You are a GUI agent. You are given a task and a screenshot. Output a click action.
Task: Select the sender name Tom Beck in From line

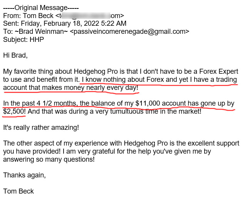click(x=36, y=16)
